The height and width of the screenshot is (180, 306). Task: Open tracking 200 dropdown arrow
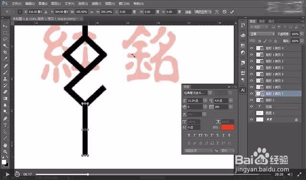(x=231, y=107)
